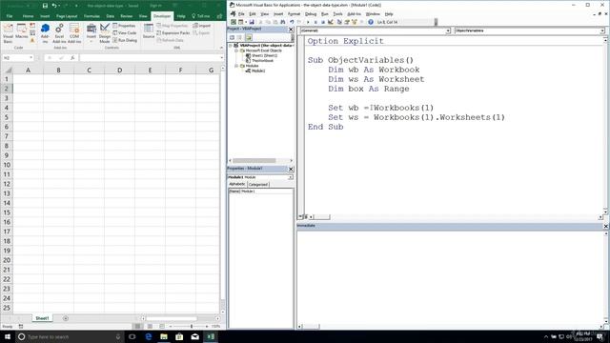
Task: Open the (General) object dropdown in code window
Action: (x=448, y=30)
